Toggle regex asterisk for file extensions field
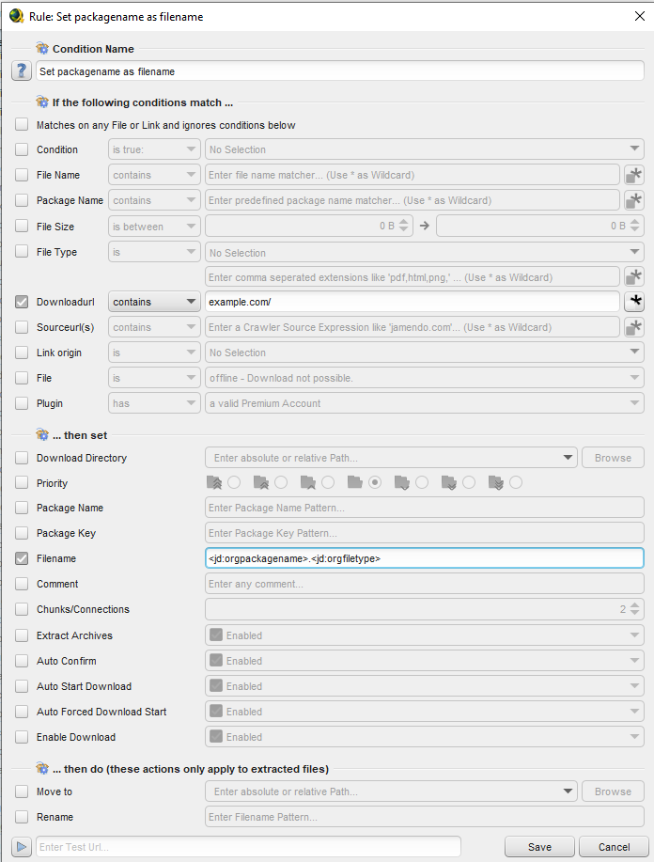654x862 pixels. pyautogui.click(x=634, y=276)
